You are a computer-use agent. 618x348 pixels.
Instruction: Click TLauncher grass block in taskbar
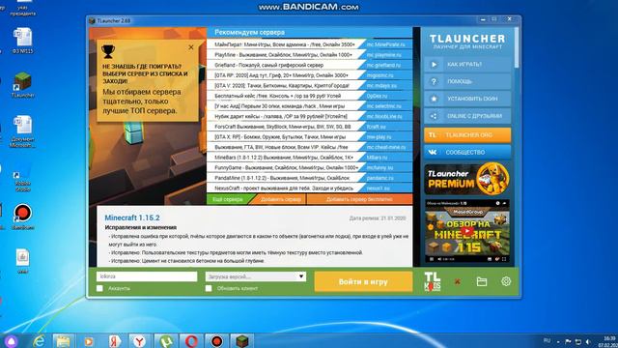(x=241, y=341)
